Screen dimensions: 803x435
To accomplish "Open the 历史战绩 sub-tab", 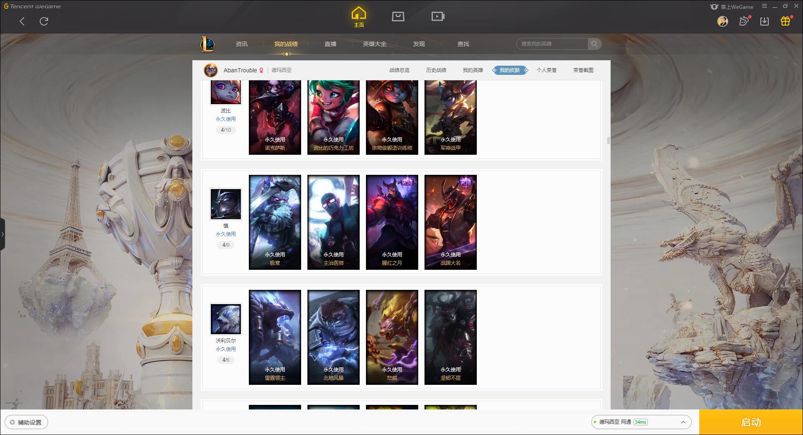I will point(436,70).
